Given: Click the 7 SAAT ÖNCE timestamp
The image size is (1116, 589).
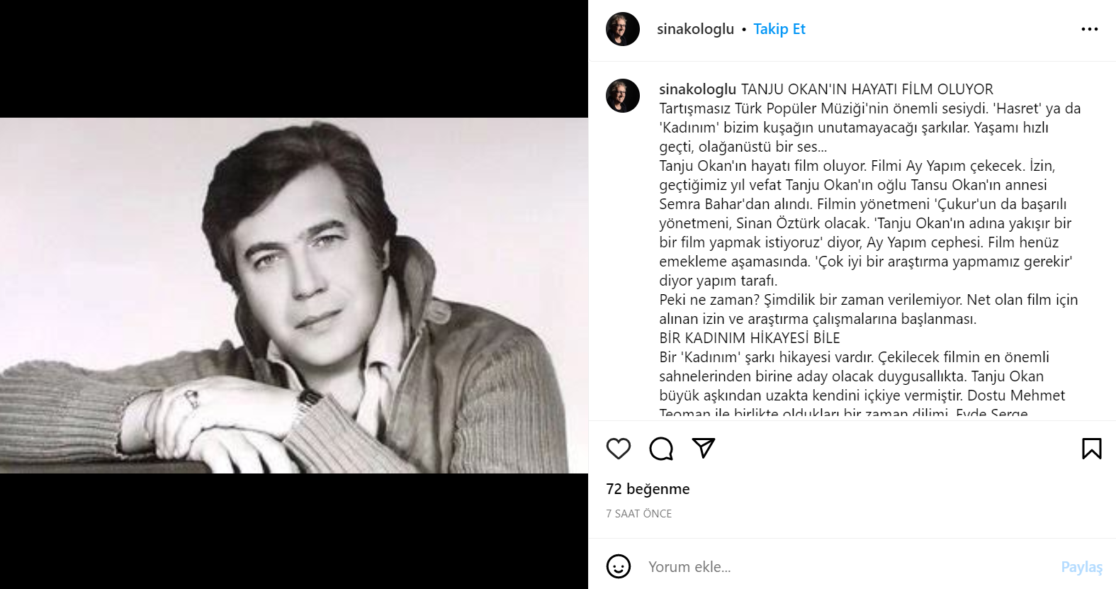Looking at the screenshot, I should (638, 513).
